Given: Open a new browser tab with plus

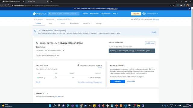Looking at the screenshot, I should point(51,2).
